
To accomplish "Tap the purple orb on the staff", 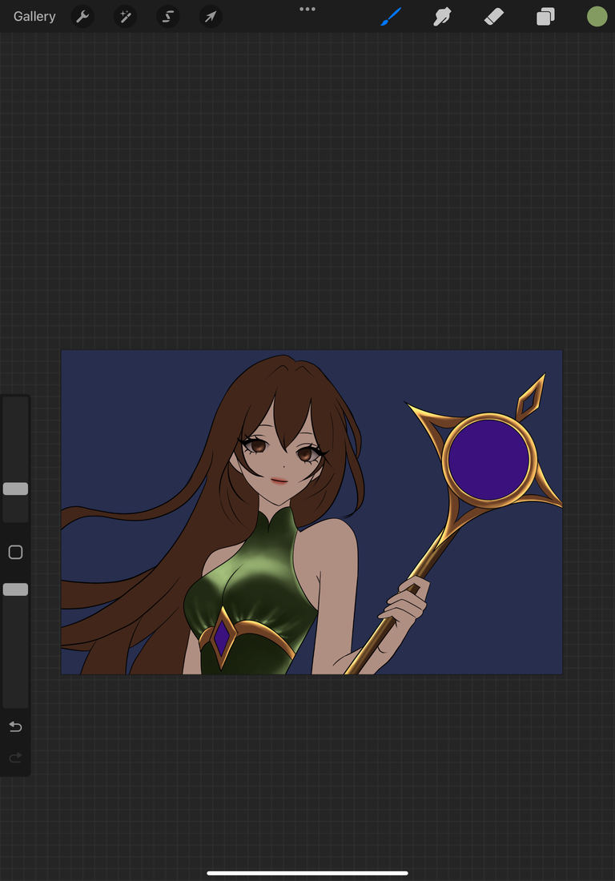I will coord(488,460).
